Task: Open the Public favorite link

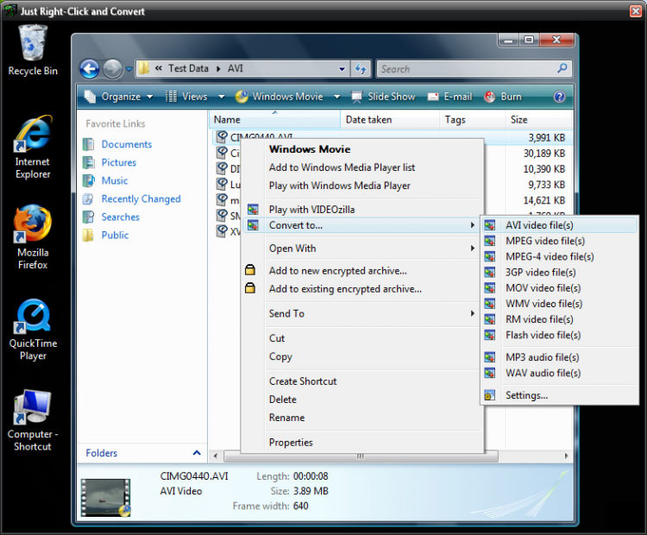Action: pyautogui.click(x=115, y=236)
